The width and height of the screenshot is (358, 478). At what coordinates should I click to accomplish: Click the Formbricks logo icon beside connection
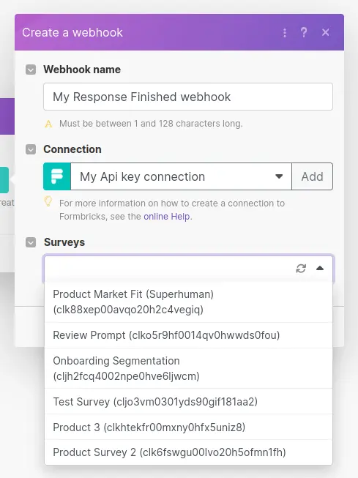[57, 176]
